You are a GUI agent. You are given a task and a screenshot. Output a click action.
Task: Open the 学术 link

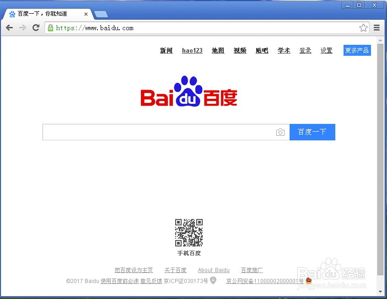click(x=284, y=51)
